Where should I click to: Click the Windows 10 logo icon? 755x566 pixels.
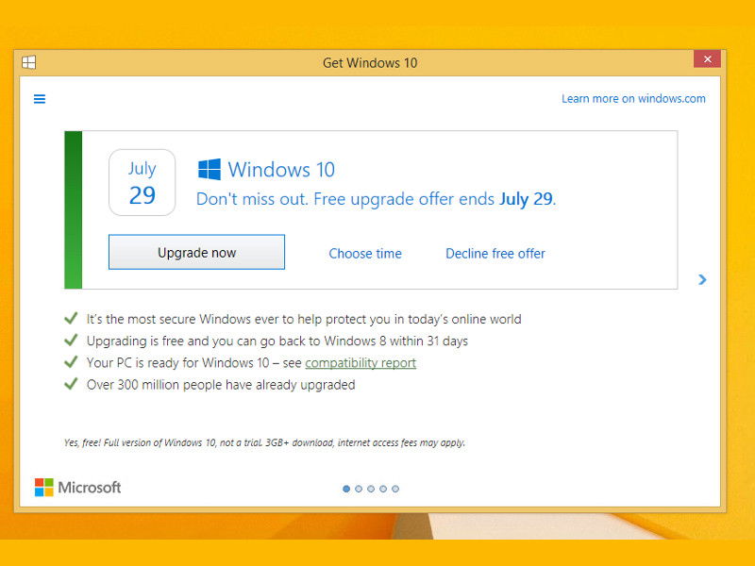tap(210, 170)
